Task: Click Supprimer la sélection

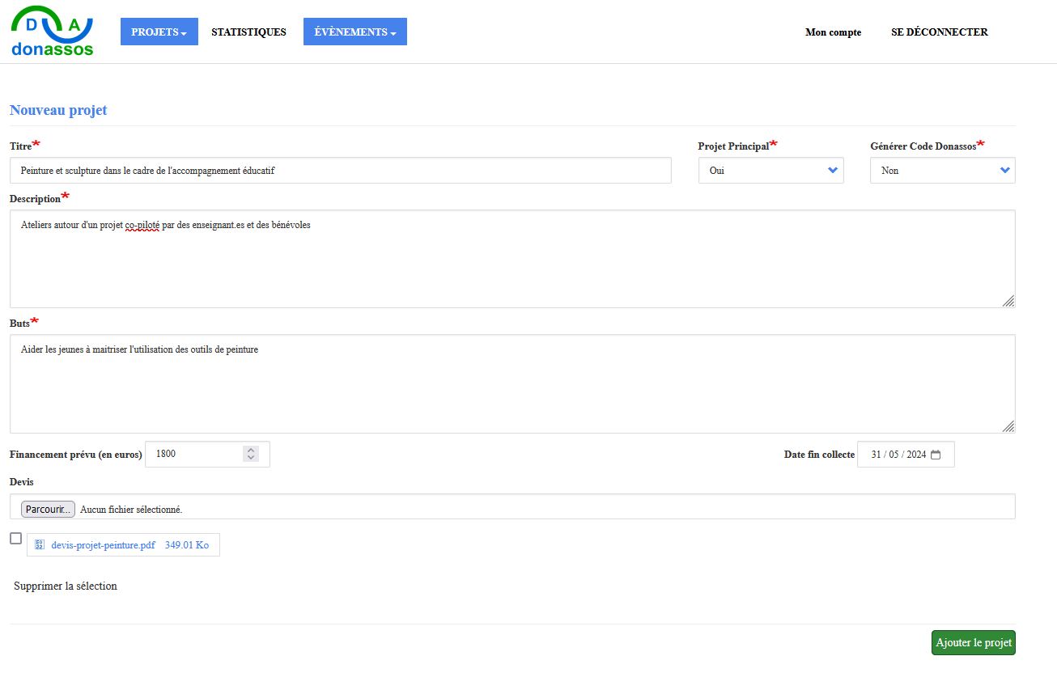Action: coord(66,586)
